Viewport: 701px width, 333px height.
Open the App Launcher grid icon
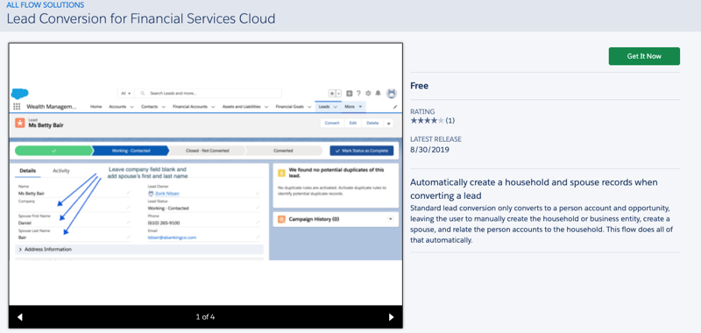click(x=17, y=106)
